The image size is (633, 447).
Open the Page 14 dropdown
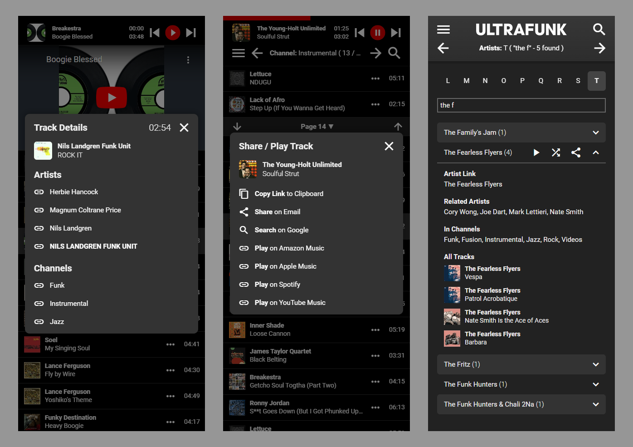coord(317,127)
